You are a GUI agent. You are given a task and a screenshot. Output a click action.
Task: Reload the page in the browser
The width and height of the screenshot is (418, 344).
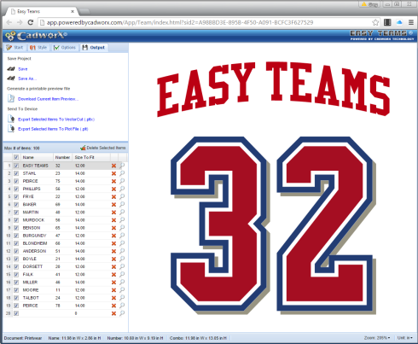[31, 22]
